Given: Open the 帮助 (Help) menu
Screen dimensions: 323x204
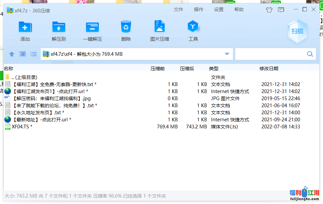Looking at the screenshot, I should pyautogui.click(x=239, y=9).
